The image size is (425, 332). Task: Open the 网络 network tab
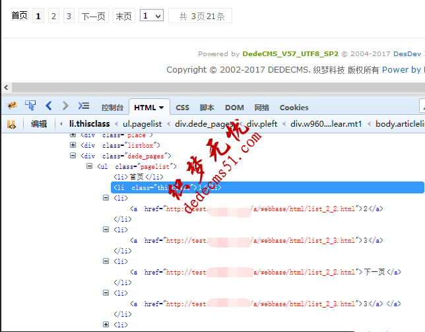(x=261, y=108)
